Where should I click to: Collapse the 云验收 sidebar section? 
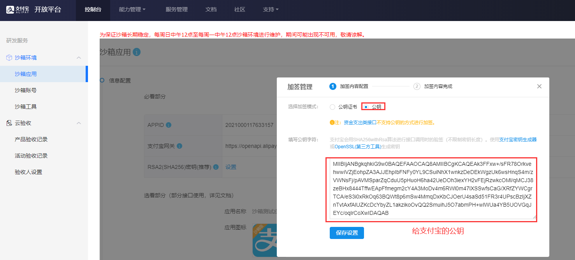pos(79,123)
